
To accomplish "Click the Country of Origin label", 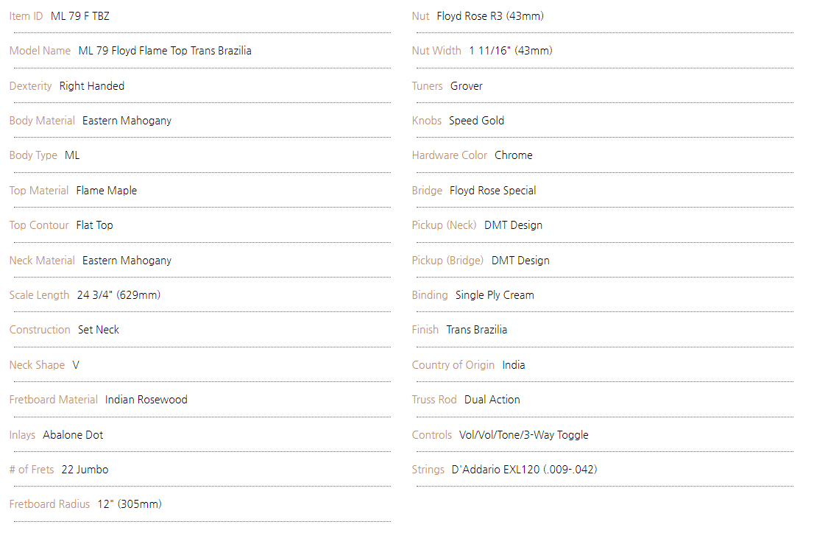I will (453, 365).
